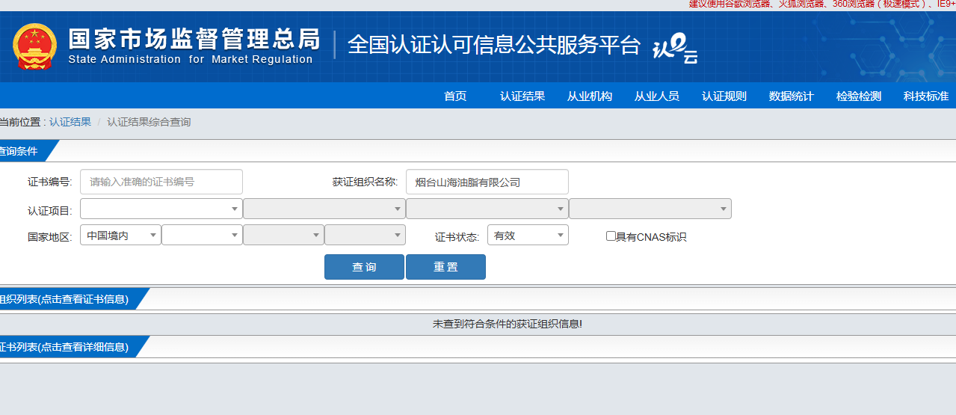Open the 数据统计 menu
The image size is (956, 415).
click(792, 96)
